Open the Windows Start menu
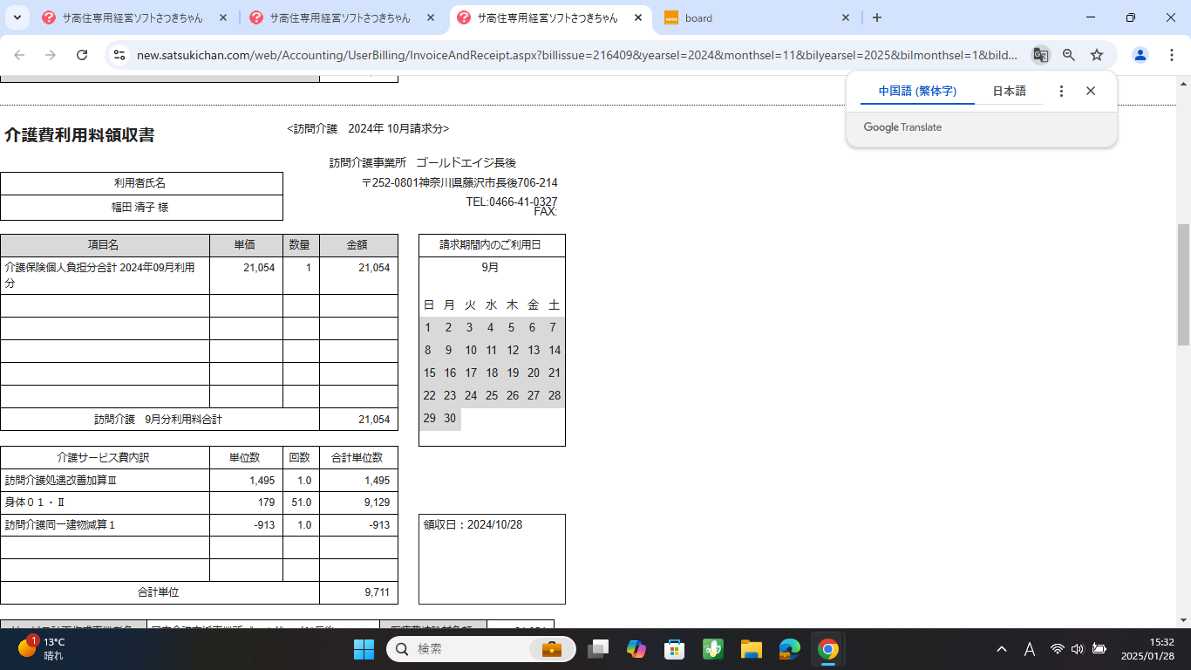1191x670 pixels. click(x=364, y=649)
